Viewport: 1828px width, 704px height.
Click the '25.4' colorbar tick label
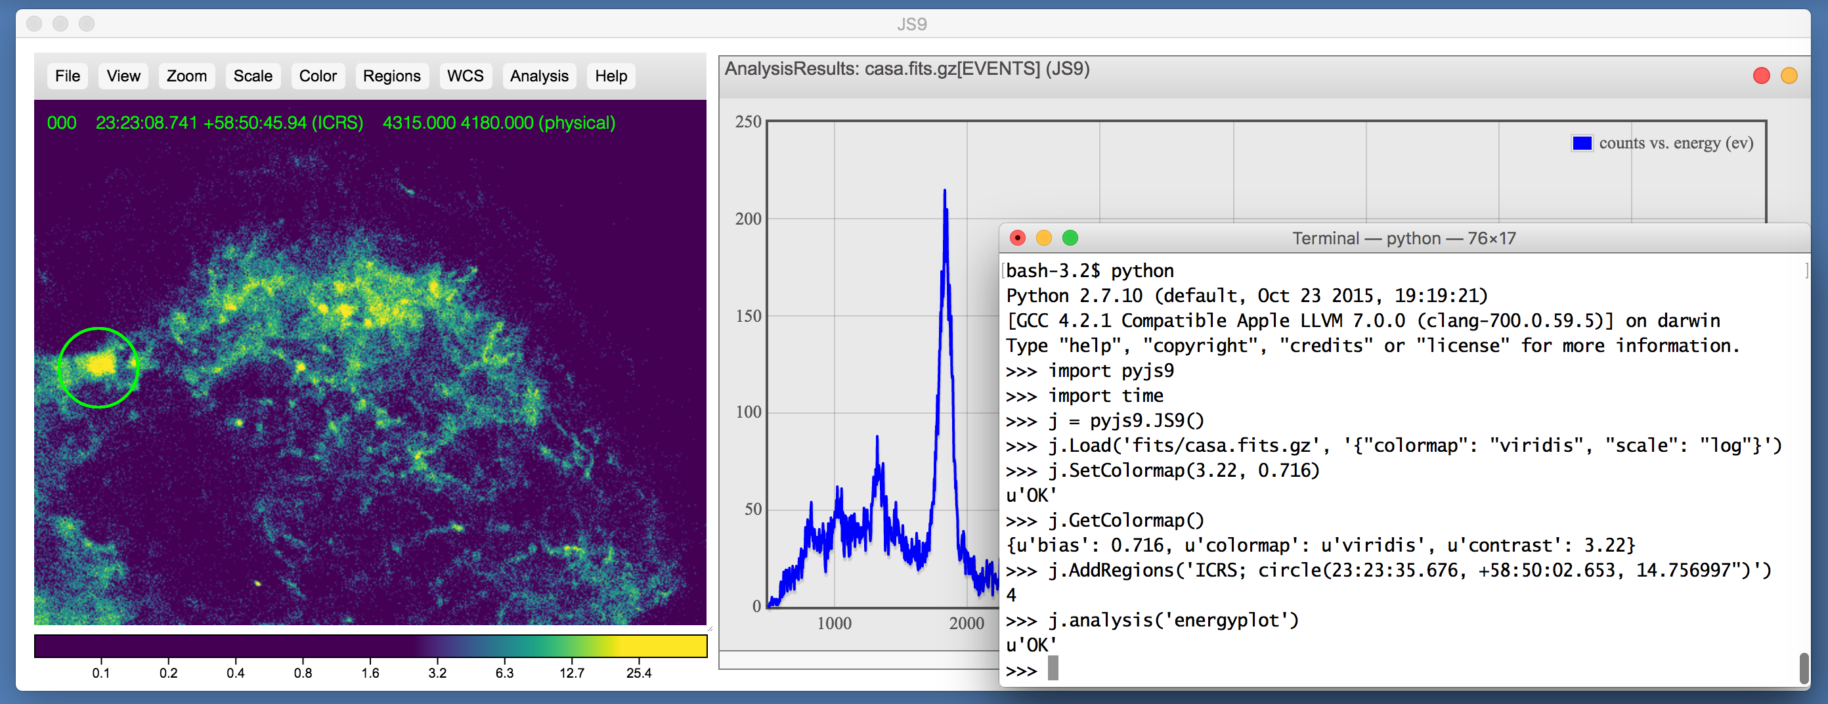tap(638, 672)
